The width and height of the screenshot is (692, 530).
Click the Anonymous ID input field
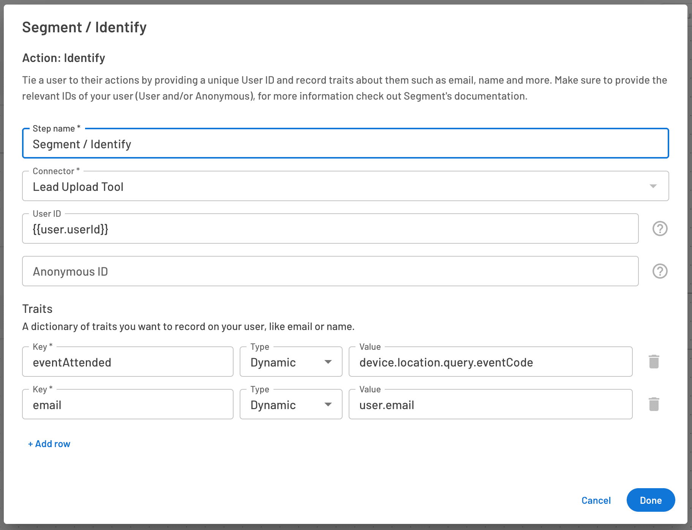(x=330, y=271)
